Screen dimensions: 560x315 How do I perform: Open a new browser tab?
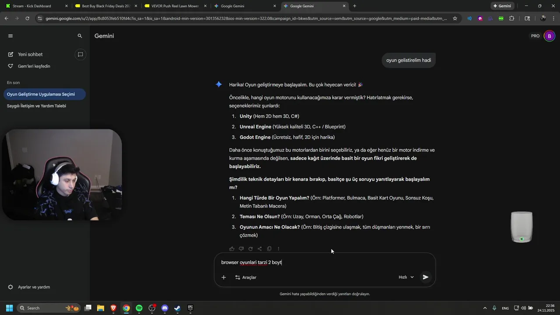coord(354,6)
